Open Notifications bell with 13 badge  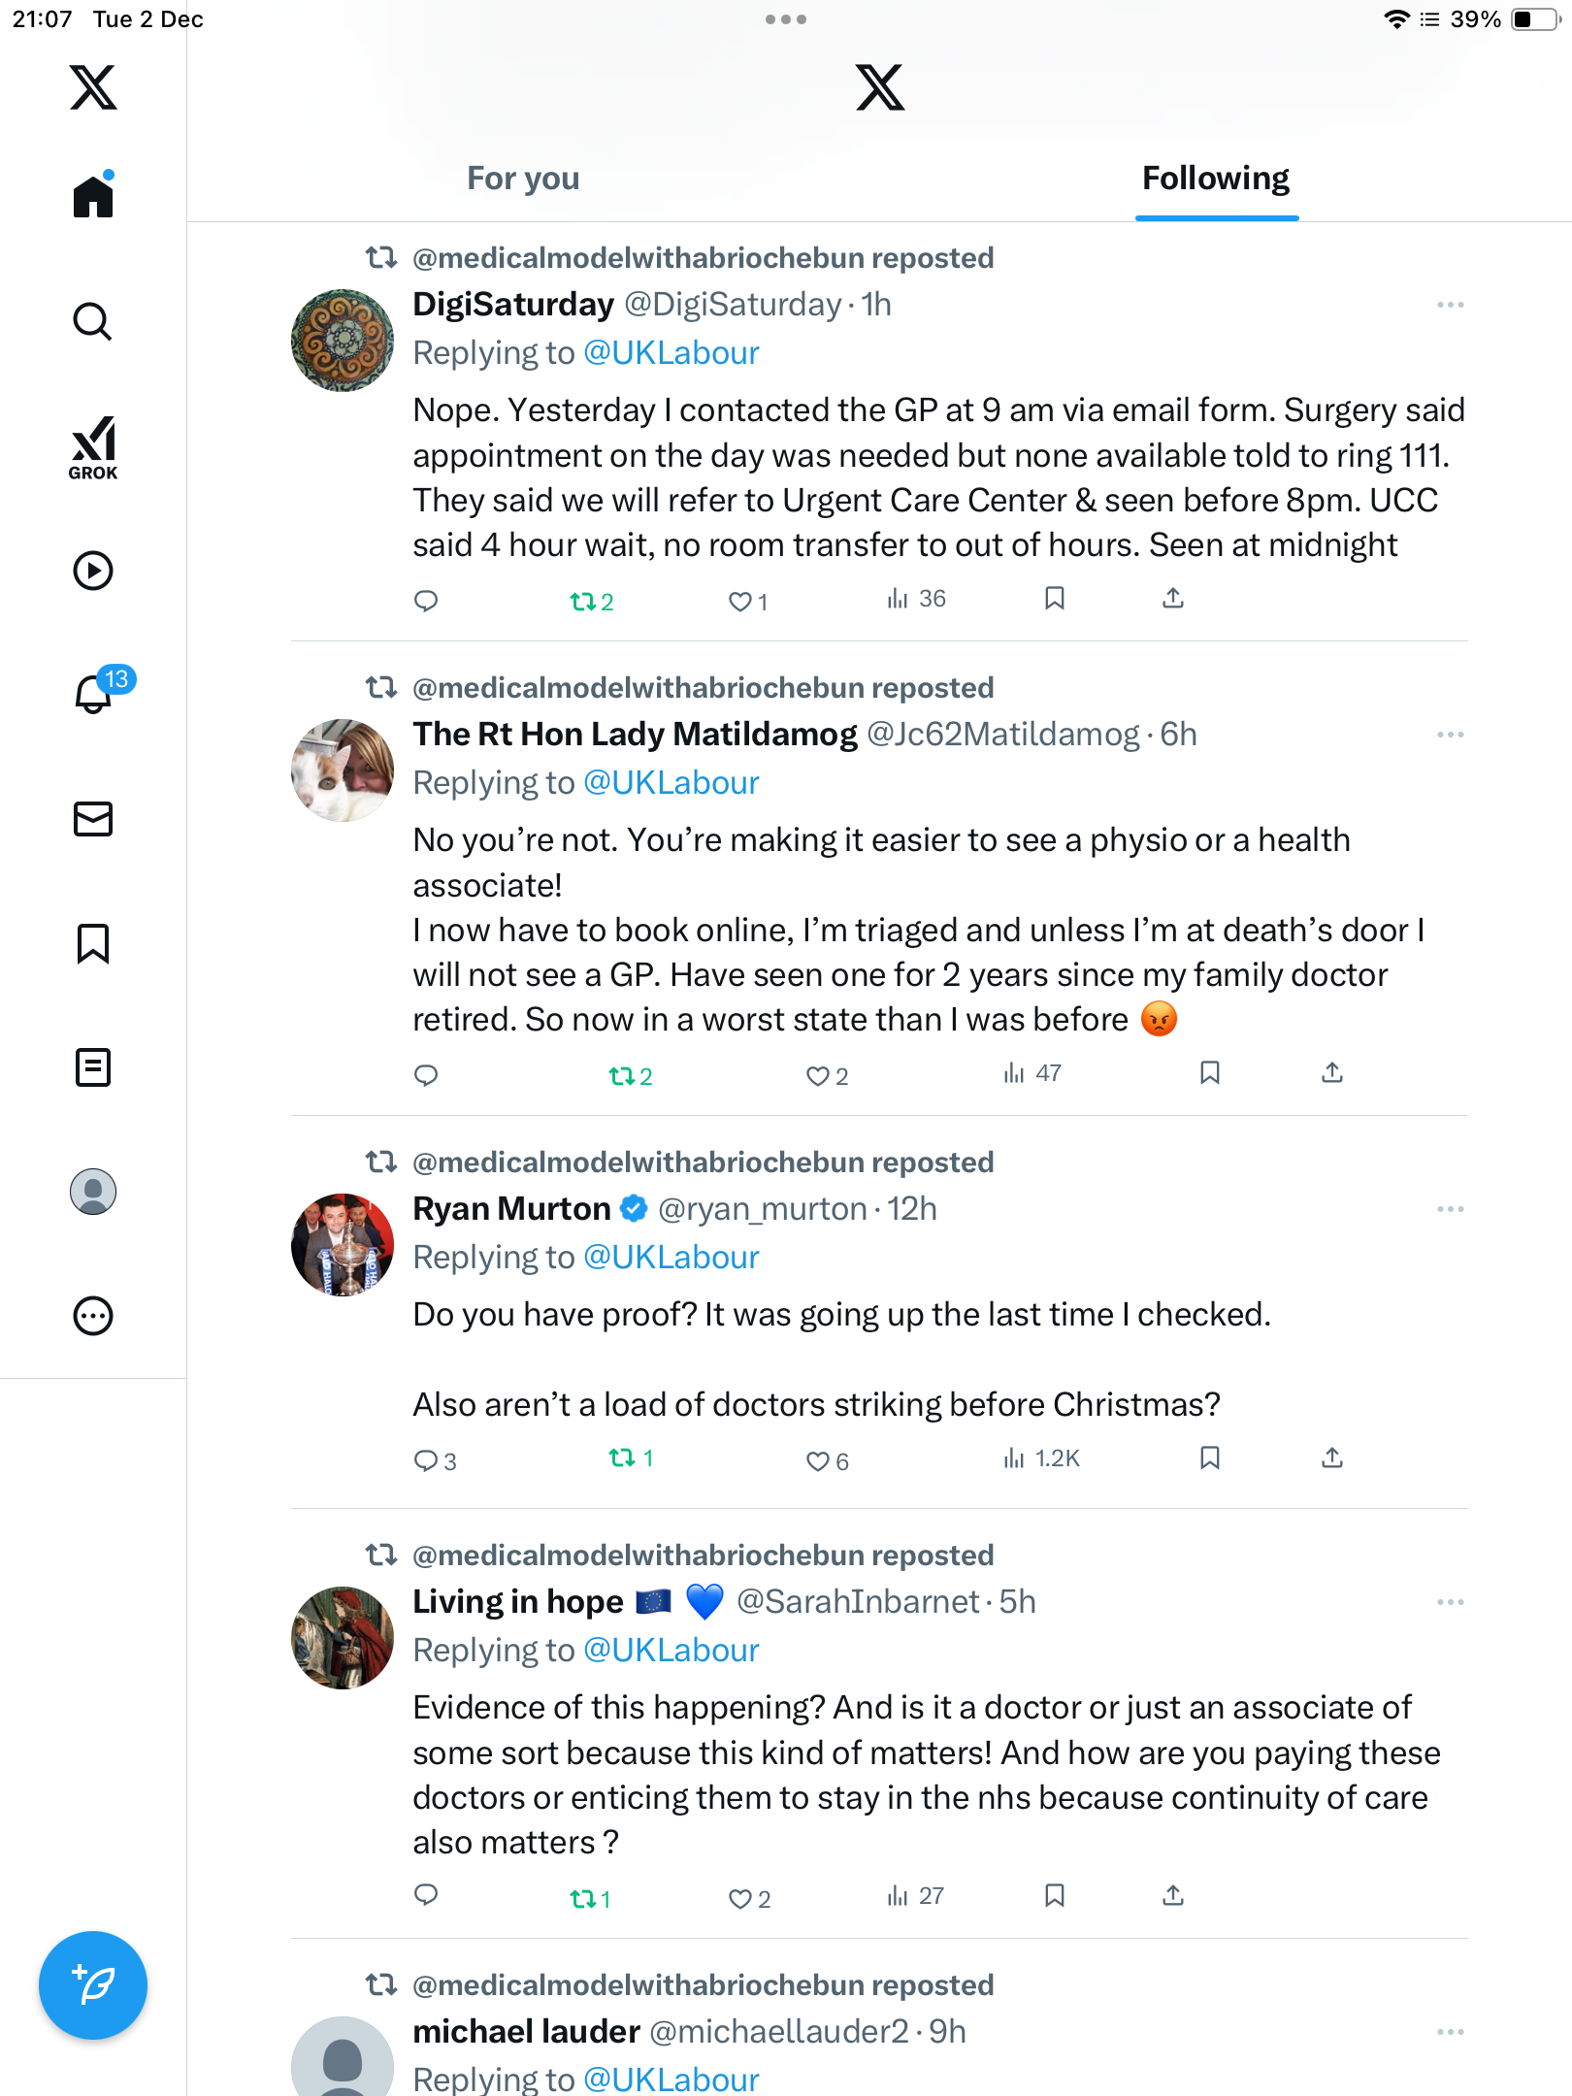click(x=95, y=694)
